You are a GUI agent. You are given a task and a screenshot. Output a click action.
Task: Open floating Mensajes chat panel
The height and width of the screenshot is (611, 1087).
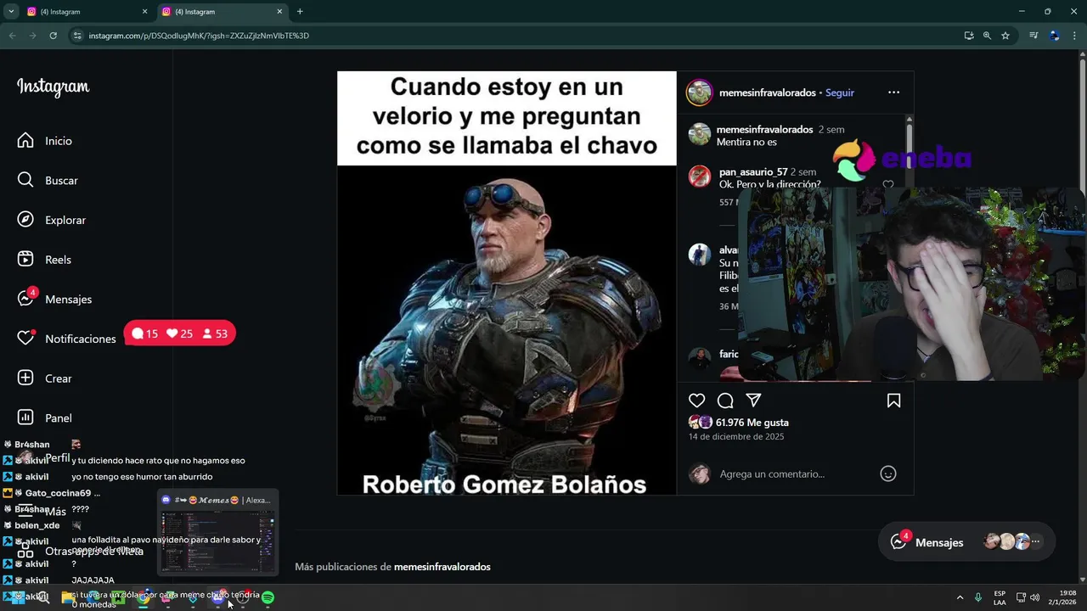pyautogui.click(x=966, y=542)
